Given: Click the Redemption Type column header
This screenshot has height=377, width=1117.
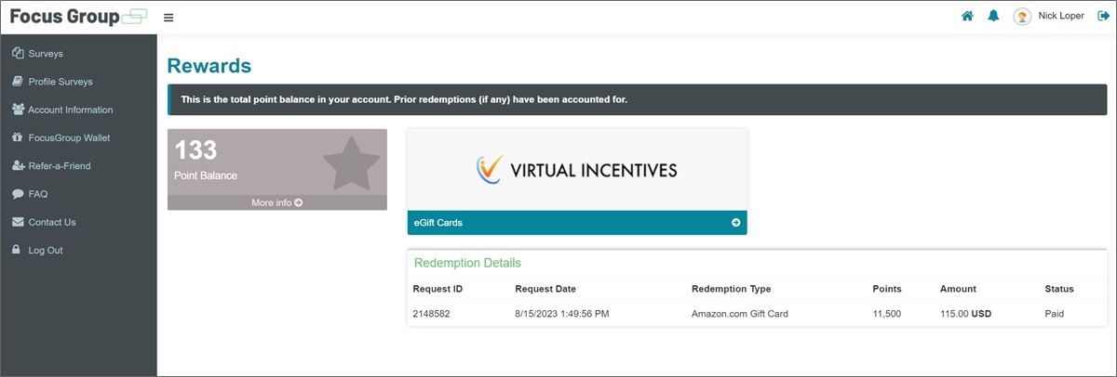Looking at the screenshot, I should 732,289.
